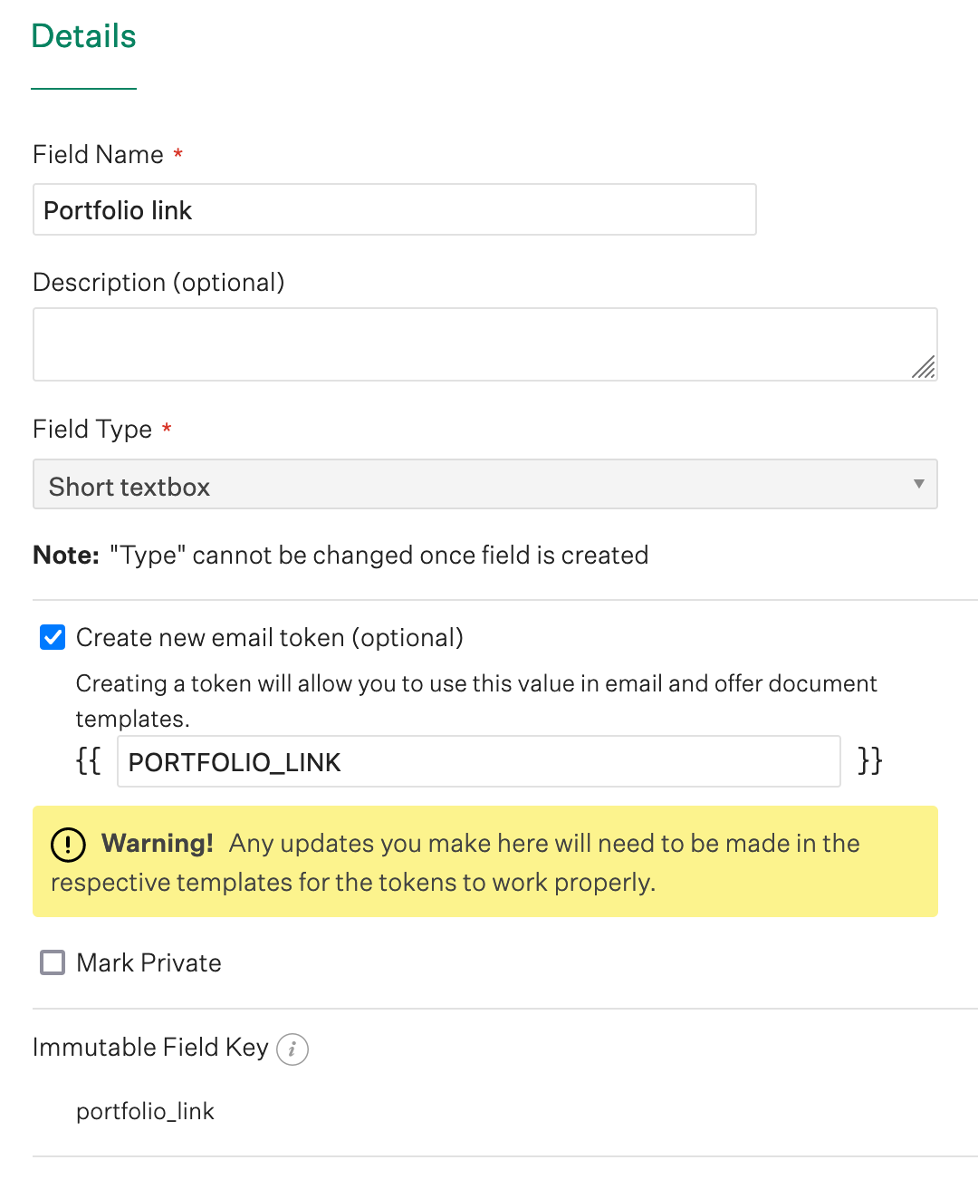Focus the Field Name input showing Portfolio link

click(x=394, y=209)
